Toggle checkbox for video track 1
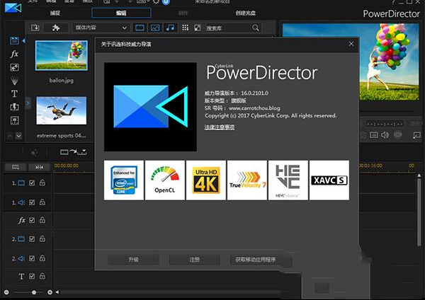 pos(31,183)
